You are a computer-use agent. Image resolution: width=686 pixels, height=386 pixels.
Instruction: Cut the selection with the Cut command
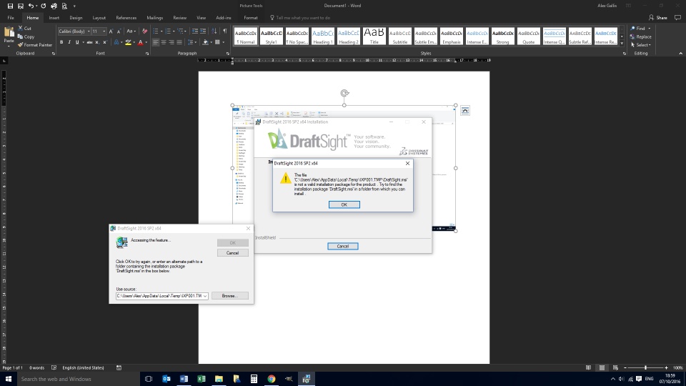[25, 28]
